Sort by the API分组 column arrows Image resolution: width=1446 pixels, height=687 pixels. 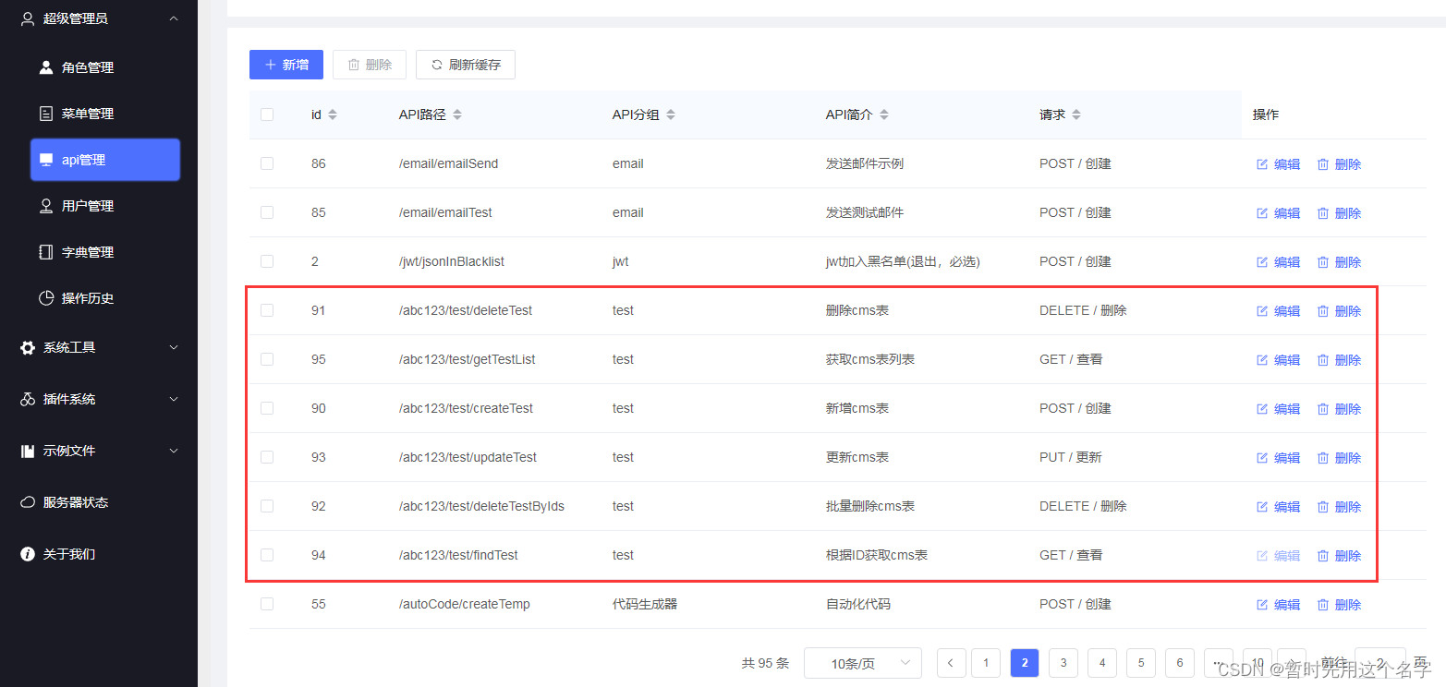[671, 114]
